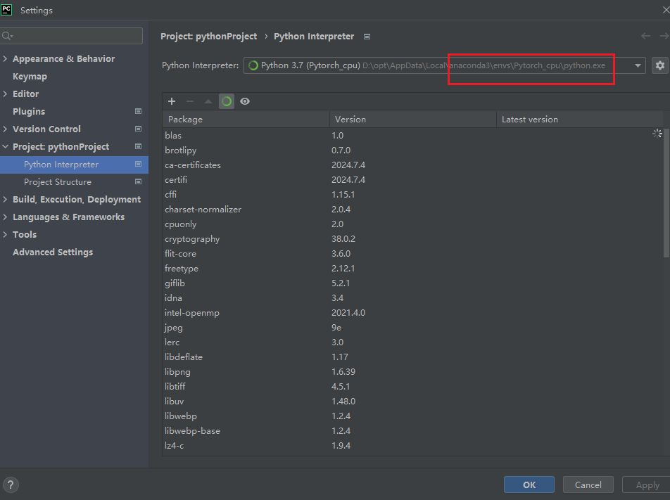This screenshot has width=670, height=500.
Task: Select the ca-certificates package row
Action: 412,165
